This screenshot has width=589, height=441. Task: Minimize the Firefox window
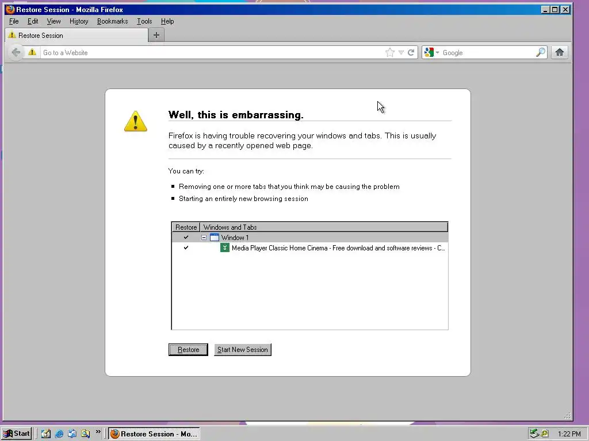pos(545,9)
